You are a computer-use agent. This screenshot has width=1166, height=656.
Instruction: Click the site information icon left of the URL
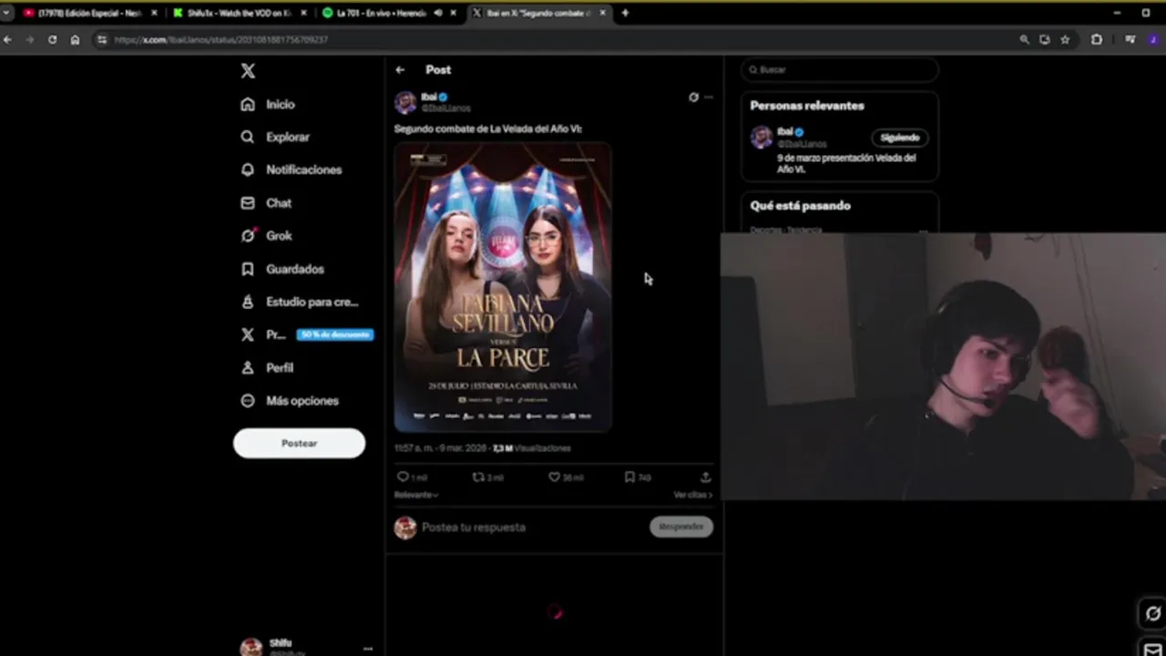(x=102, y=40)
